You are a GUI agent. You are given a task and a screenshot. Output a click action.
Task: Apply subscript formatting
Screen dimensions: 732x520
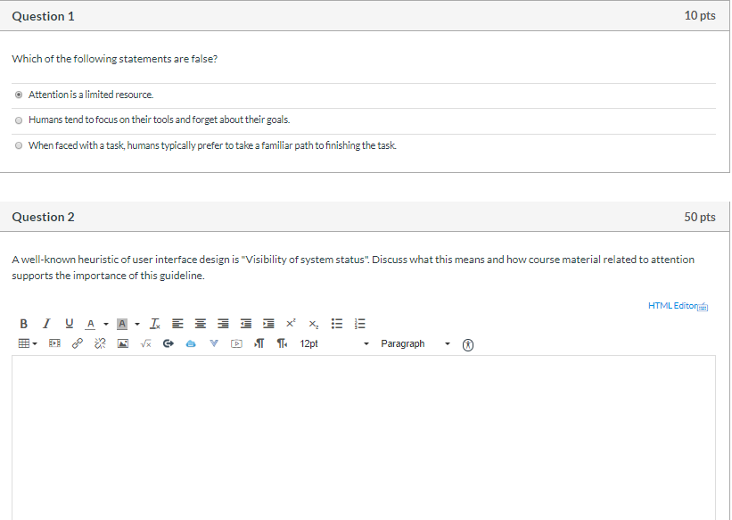point(314,324)
